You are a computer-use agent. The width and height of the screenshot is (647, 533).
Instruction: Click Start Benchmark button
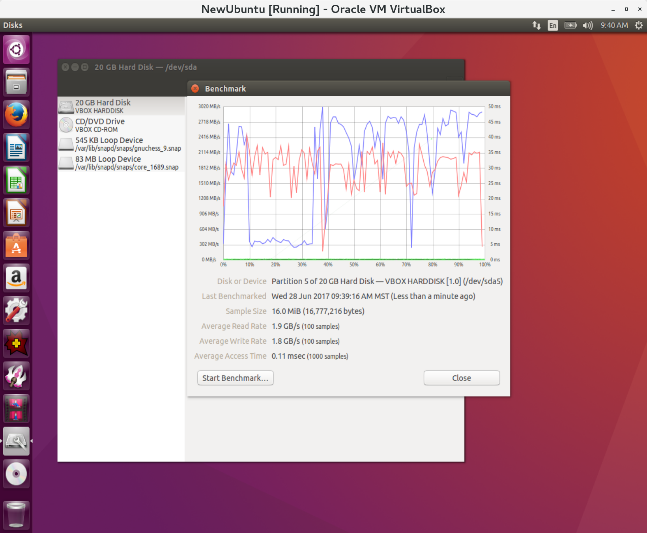click(235, 378)
